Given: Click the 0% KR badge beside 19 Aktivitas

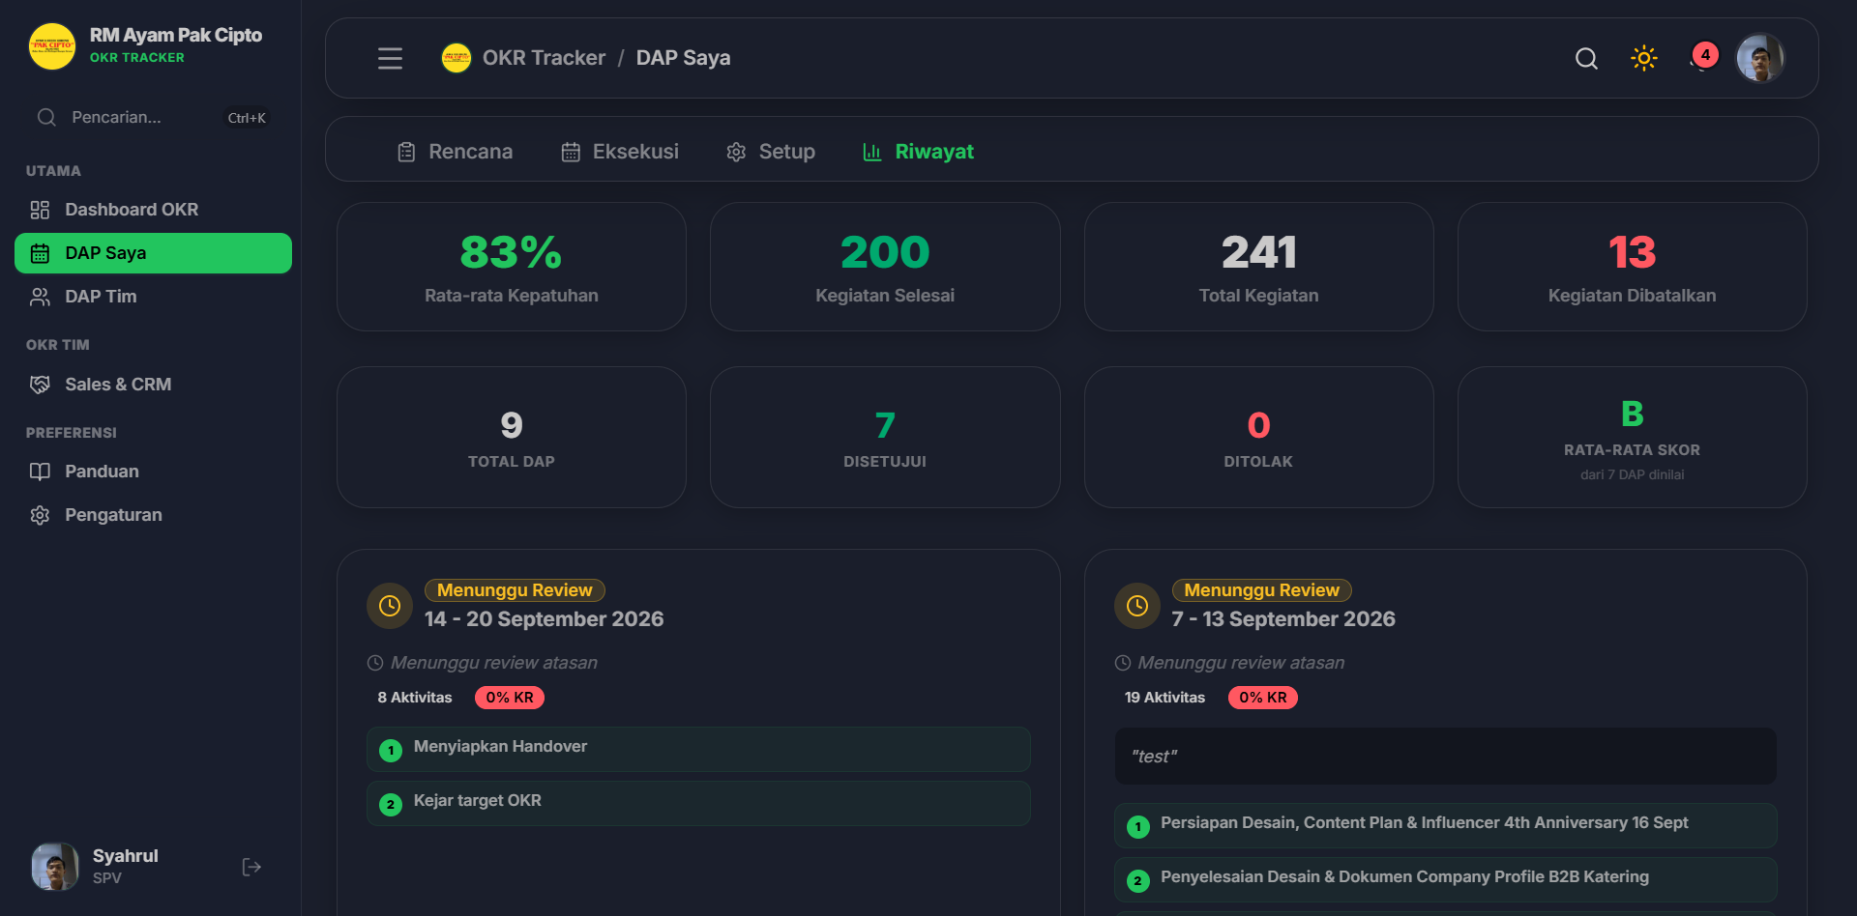Looking at the screenshot, I should click(1263, 698).
